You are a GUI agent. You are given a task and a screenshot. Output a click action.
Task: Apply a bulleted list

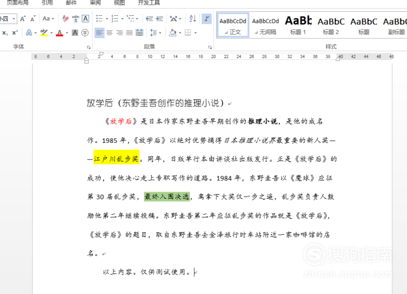[x=99, y=19]
